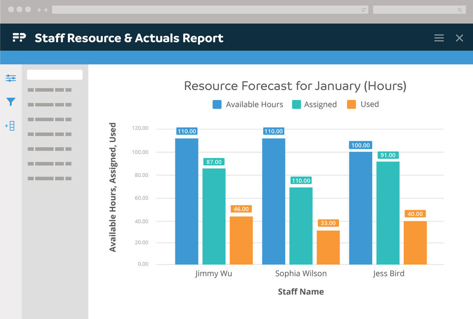Viewport: 473px width, 319px height.
Task: Click the browser forward arrow
Action: tap(46, 9)
